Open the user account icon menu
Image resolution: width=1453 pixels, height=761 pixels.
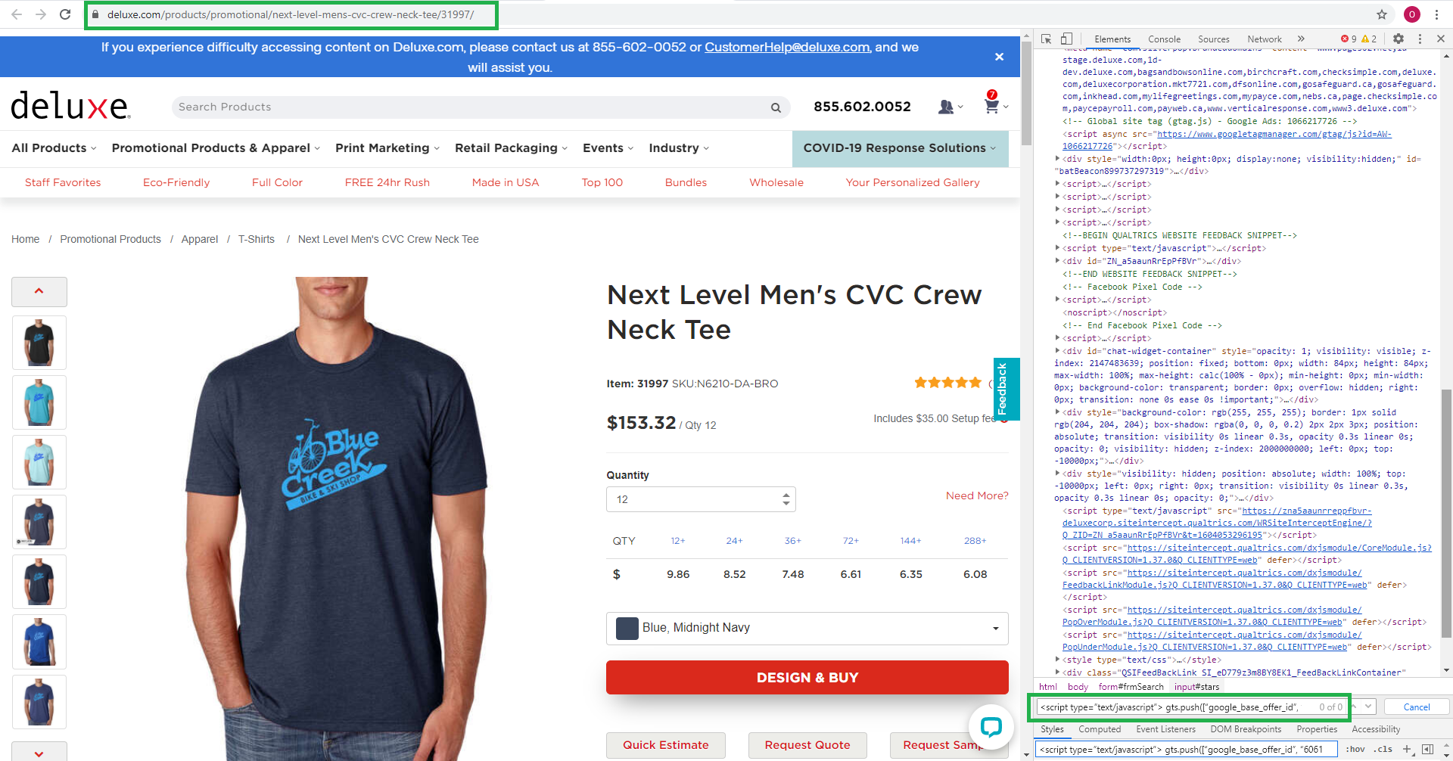(946, 107)
